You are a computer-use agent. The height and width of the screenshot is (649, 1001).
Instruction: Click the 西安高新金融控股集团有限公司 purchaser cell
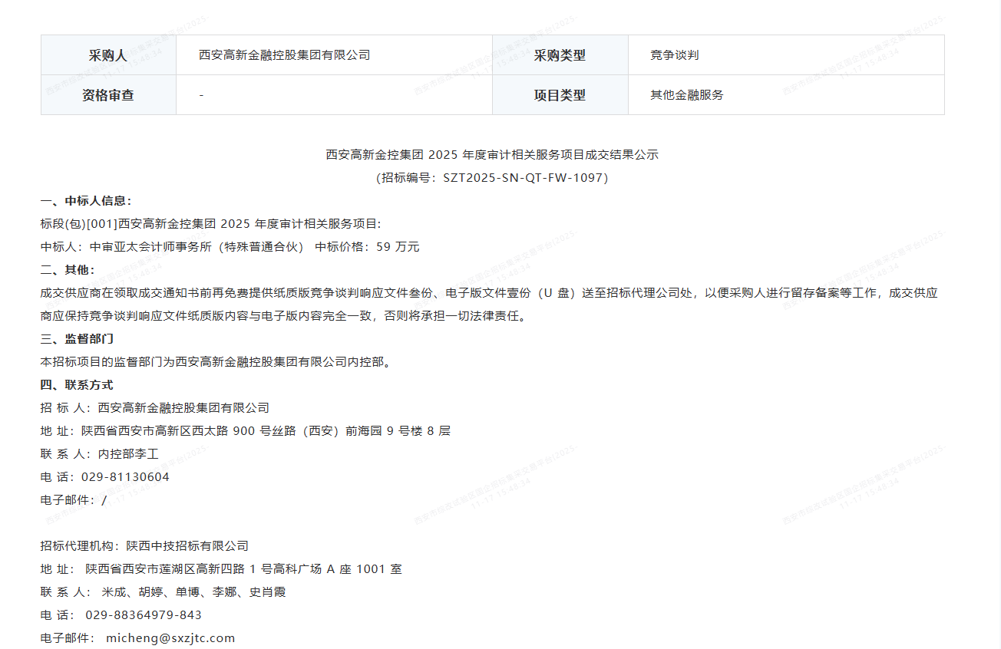(x=284, y=55)
